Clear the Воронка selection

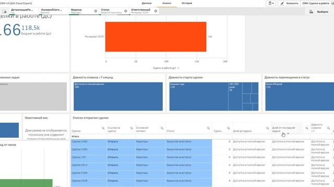tap(96, 11)
